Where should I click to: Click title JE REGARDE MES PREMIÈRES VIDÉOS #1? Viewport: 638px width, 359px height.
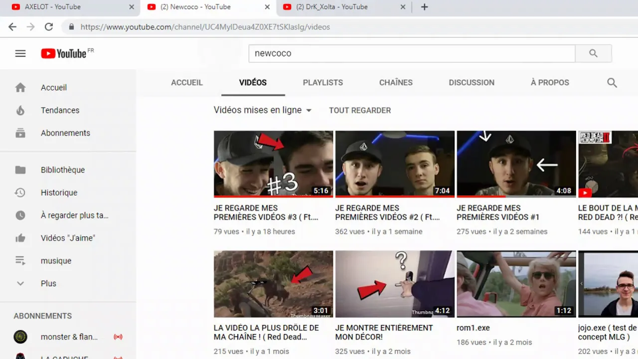point(498,212)
